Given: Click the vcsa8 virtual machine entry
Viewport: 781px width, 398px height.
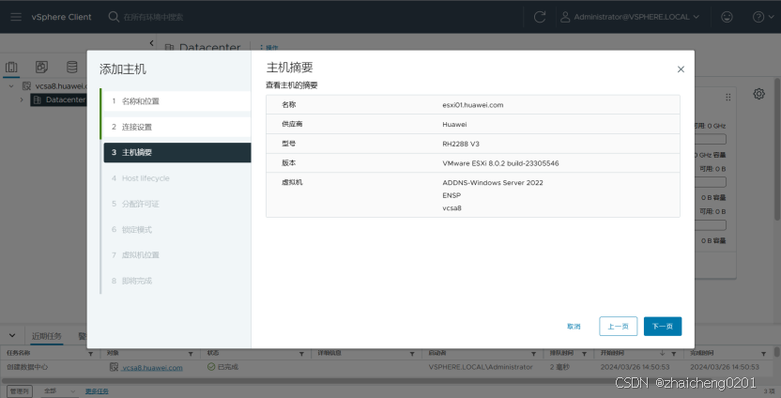Looking at the screenshot, I should click(452, 208).
